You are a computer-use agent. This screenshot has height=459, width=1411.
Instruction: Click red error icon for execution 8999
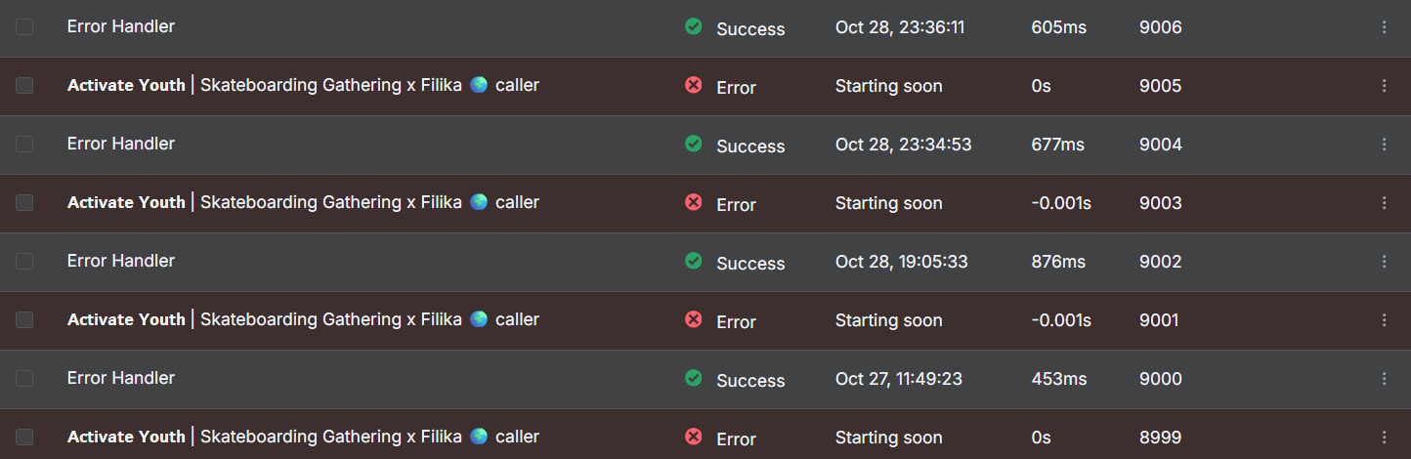(693, 438)
